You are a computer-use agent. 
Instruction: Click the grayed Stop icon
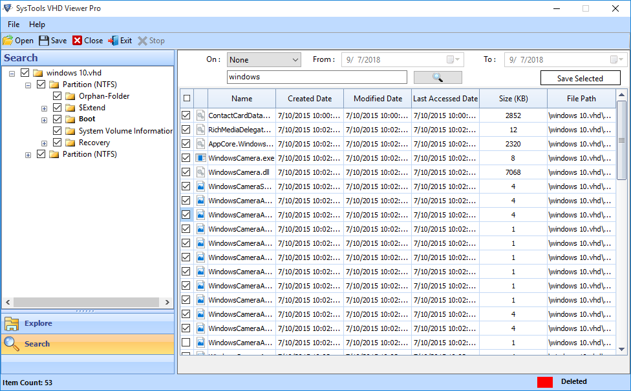click(142, 41)
